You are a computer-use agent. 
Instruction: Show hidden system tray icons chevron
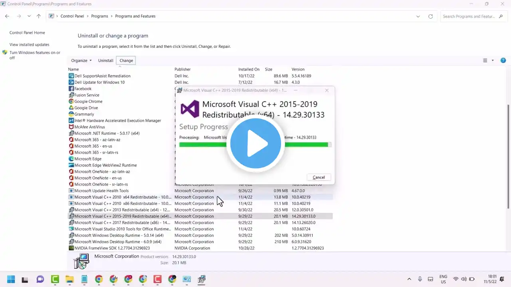(409, 279)
